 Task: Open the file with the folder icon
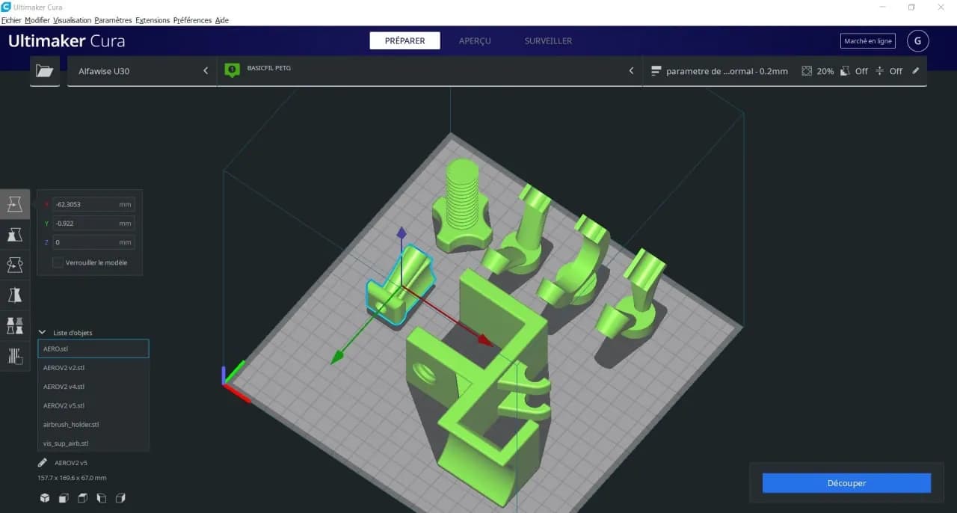click(x=44, y=71)
